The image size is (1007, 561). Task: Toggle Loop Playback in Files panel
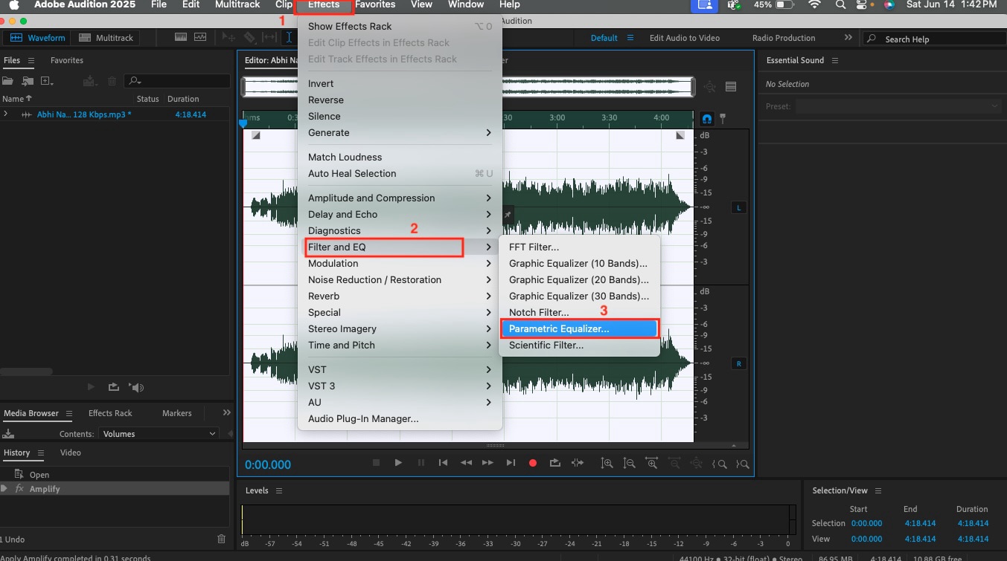click(113, 387)
